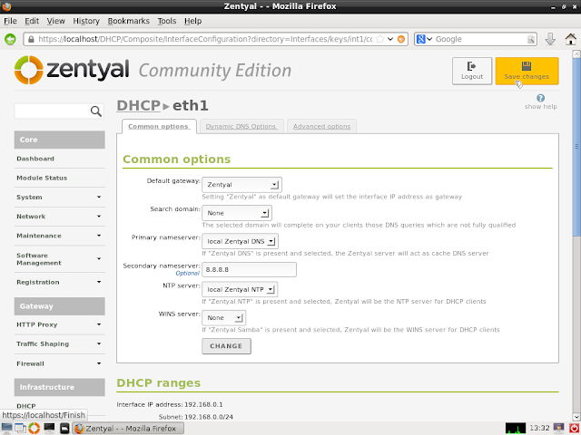Viewport: 581px width, 435px height.
Task: Open the WINS server dropdown
Action: (x=224, y=318)
